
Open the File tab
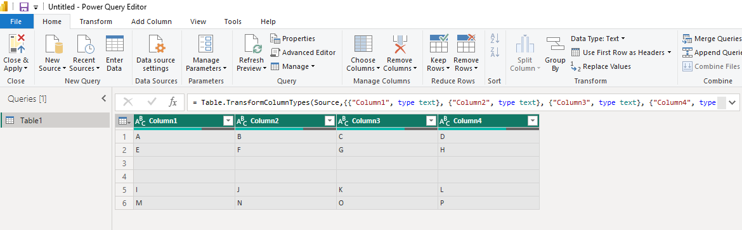pos(16,21)
